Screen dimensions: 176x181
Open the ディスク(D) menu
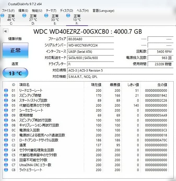67,11
